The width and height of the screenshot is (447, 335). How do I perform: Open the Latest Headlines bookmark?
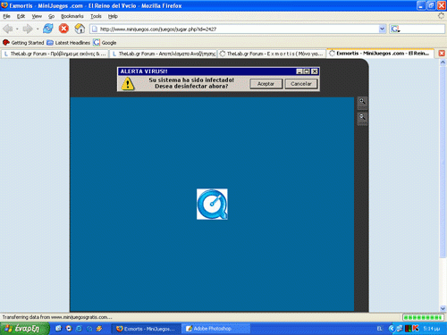[69, 43]
